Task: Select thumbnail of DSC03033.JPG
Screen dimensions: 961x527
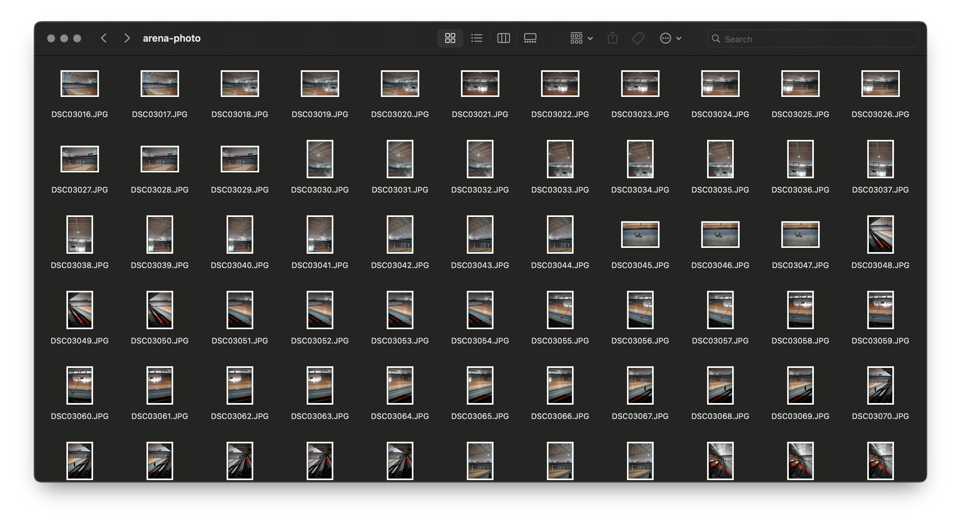Action: (560, 159)
